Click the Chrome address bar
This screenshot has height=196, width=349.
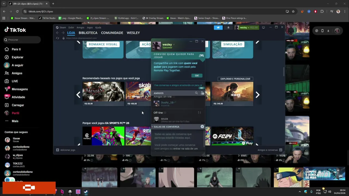[x=153, y=11]
